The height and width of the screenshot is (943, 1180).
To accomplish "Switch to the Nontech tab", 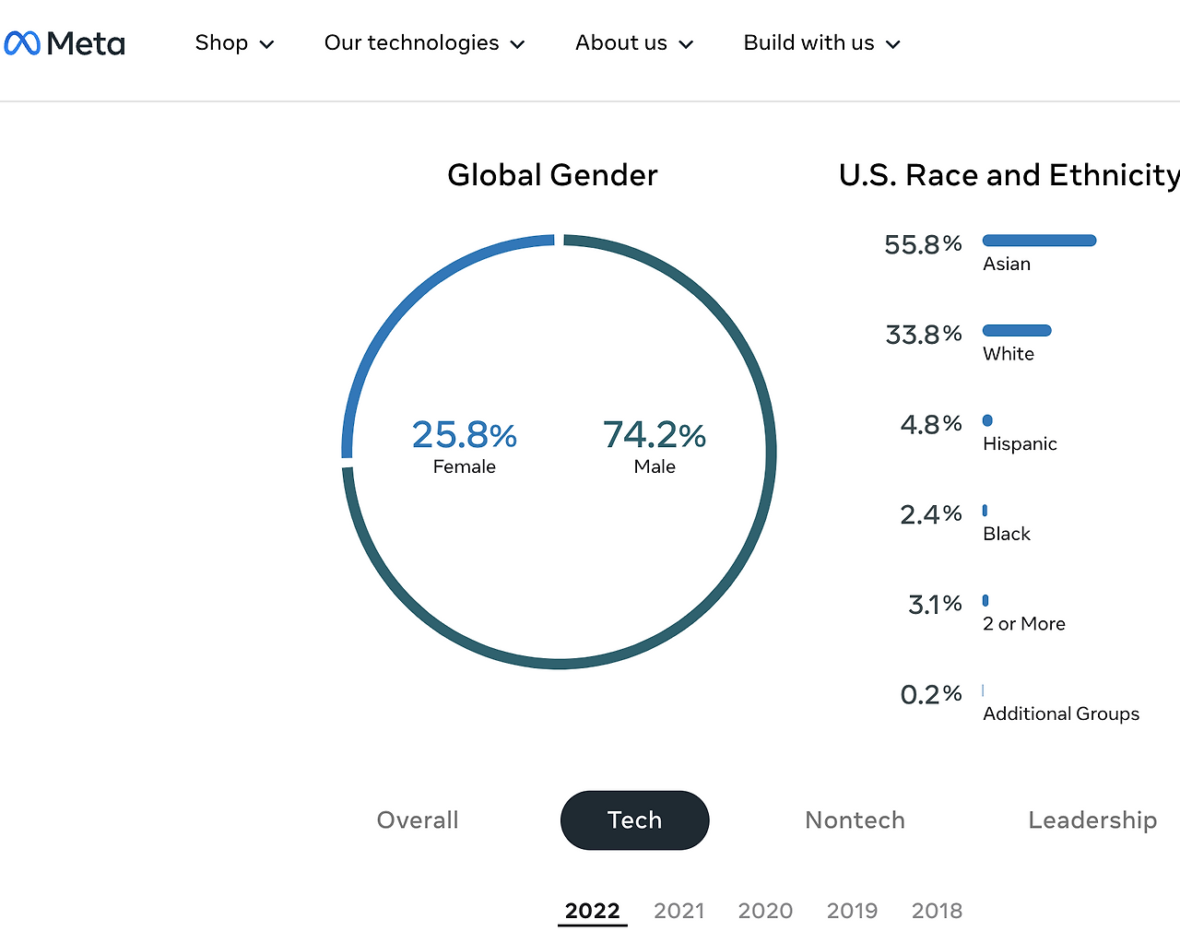I will (855, 820).
